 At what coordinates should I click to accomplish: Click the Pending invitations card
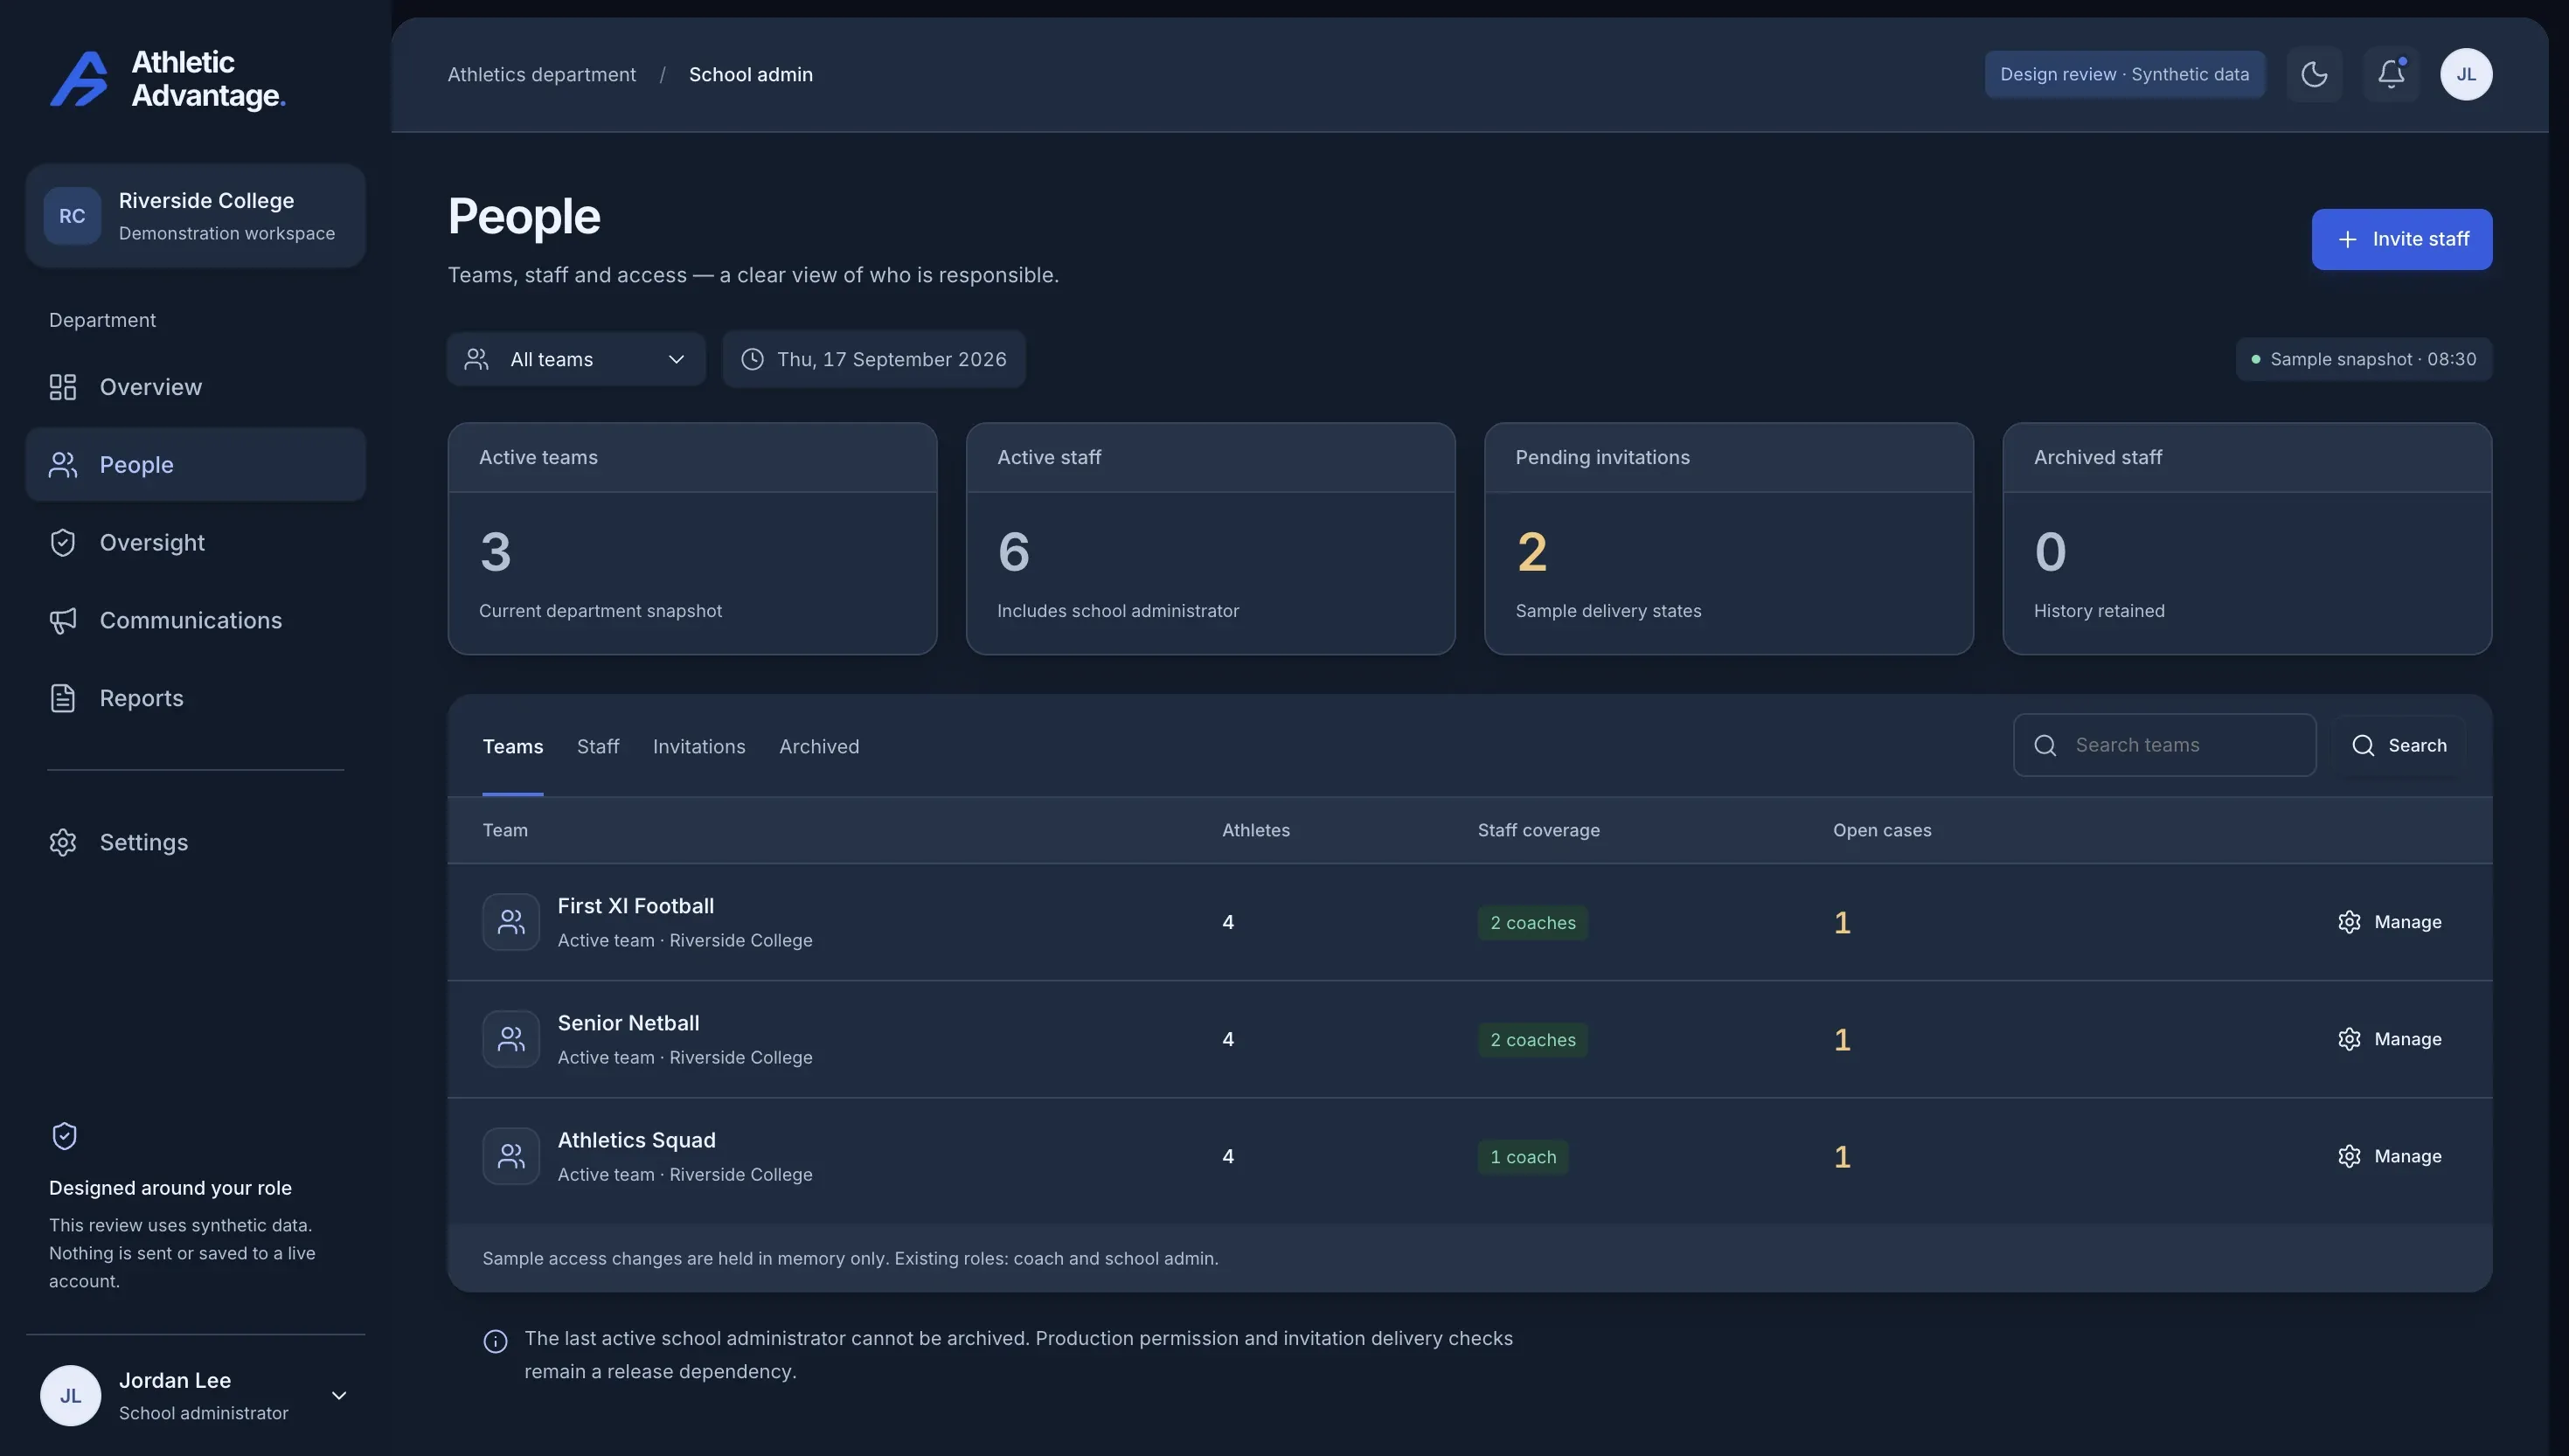click(x=1728, y=539)
